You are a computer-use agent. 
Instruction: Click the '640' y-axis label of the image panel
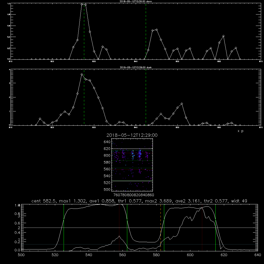coord(107,142)
